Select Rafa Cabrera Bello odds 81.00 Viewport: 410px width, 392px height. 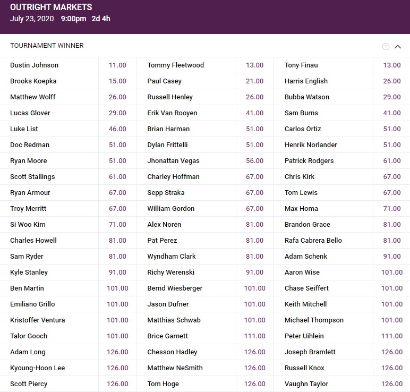392,241
